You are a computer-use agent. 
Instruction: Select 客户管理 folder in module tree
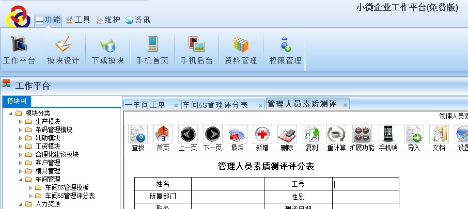pos(48,163)
